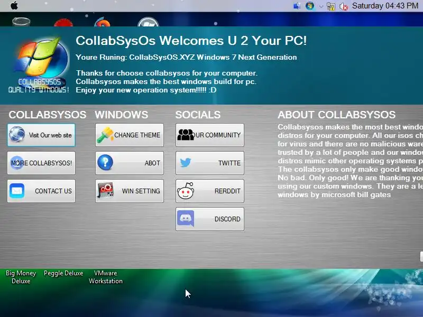Open the RERDDIT button

(210, 191)
